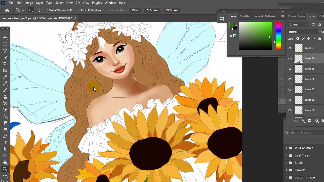Viewport: 324px width, 182px height.
Task: Expand the Flowers shapes folder
Action: tap(287, 170)
